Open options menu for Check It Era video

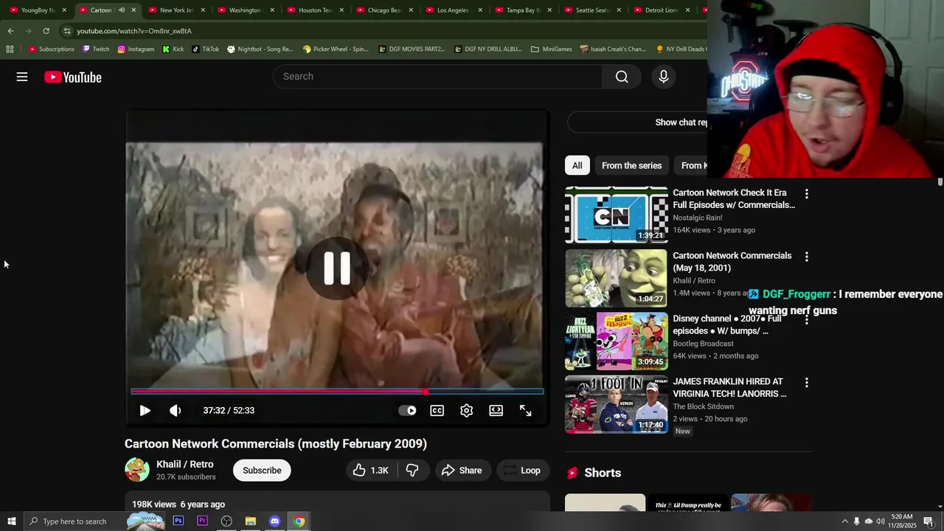click(x=806, y=194)
